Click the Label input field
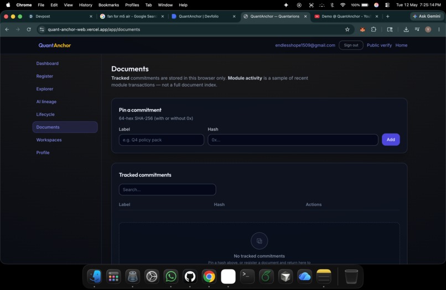 click(161, 139)
